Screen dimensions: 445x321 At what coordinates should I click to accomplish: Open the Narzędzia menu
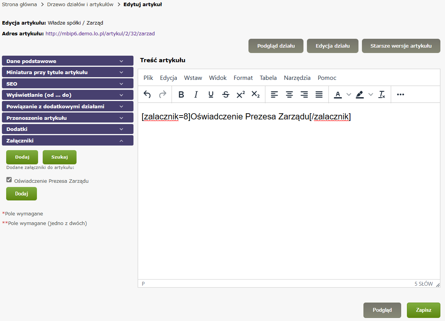click(297, 78)
